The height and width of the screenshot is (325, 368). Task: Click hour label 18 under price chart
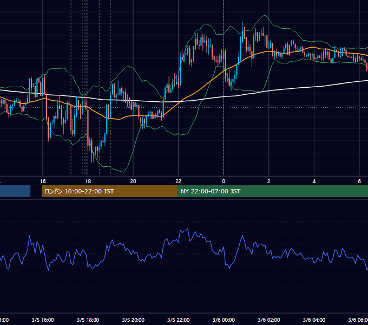click(88, 181)
